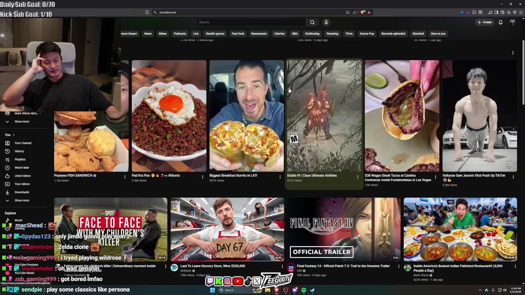Image resolution: width=525 pixels, height=295 pixels.
Task: Open File Explorer from the taskbar
Action: pos(267,290)
